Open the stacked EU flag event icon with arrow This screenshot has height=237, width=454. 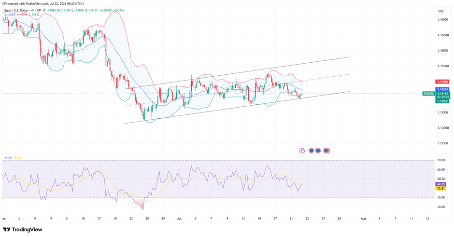point(326,151)
